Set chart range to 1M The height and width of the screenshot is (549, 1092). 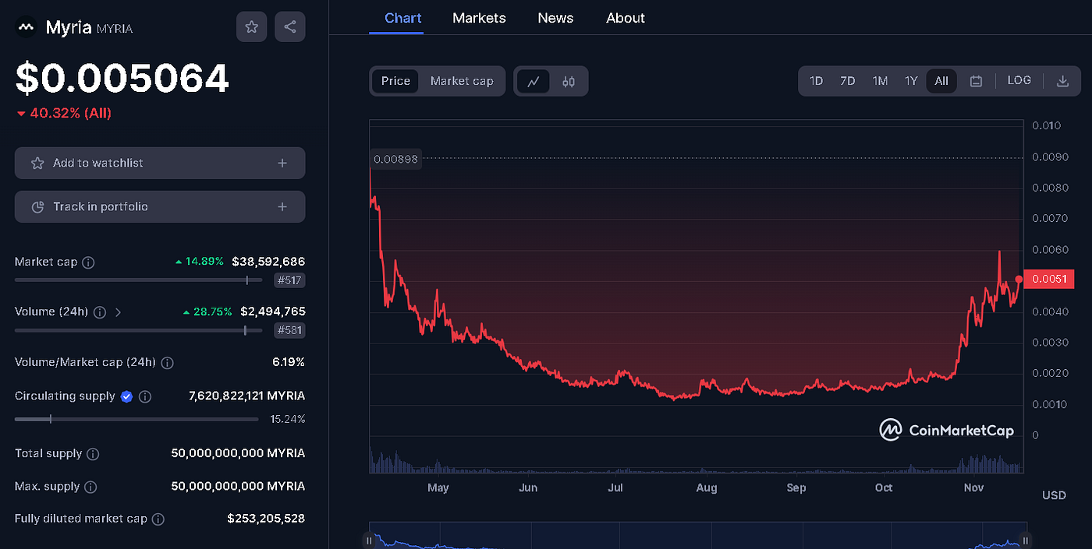pyautogui.click(x=880, y=81)
